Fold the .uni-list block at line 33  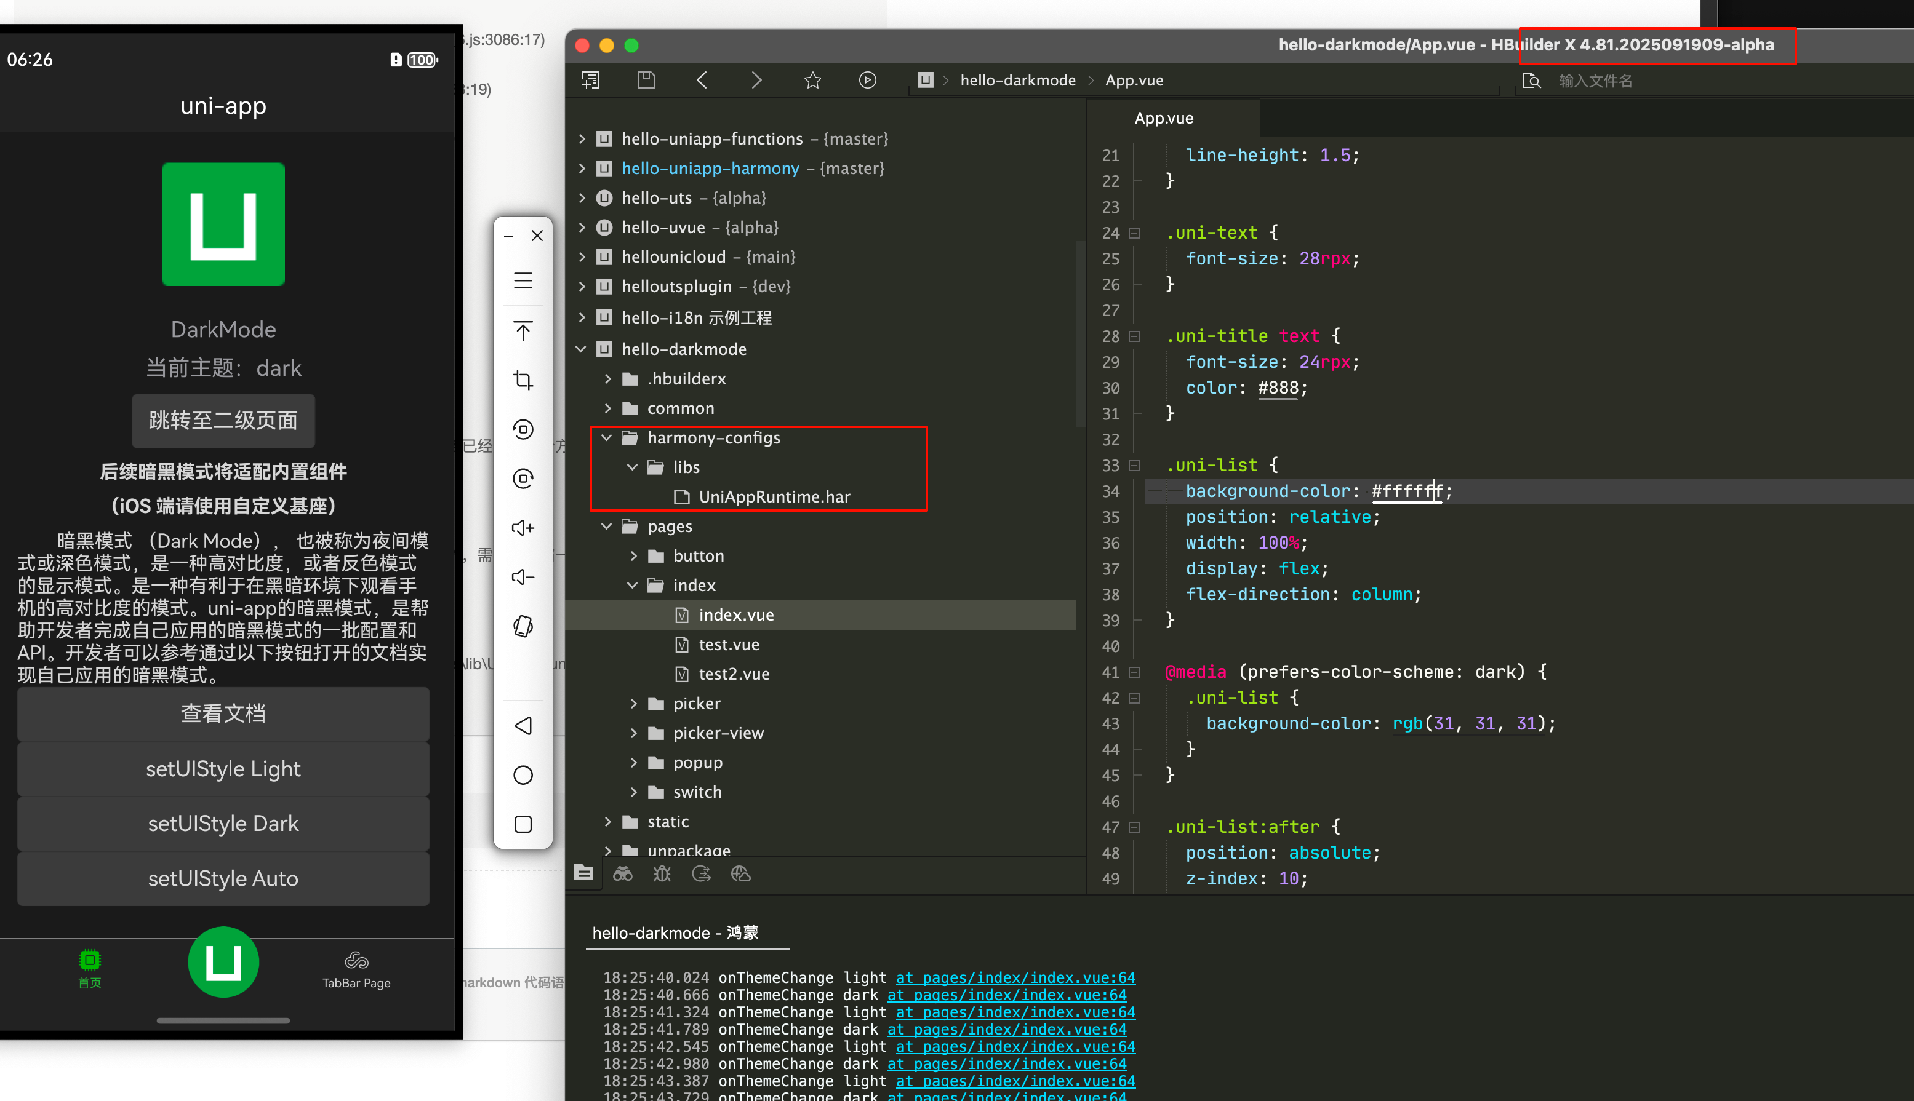tap(1134, 466)
